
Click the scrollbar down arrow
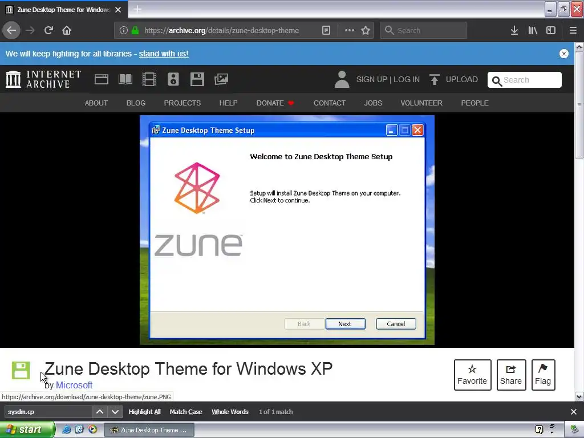click(579, 397)
